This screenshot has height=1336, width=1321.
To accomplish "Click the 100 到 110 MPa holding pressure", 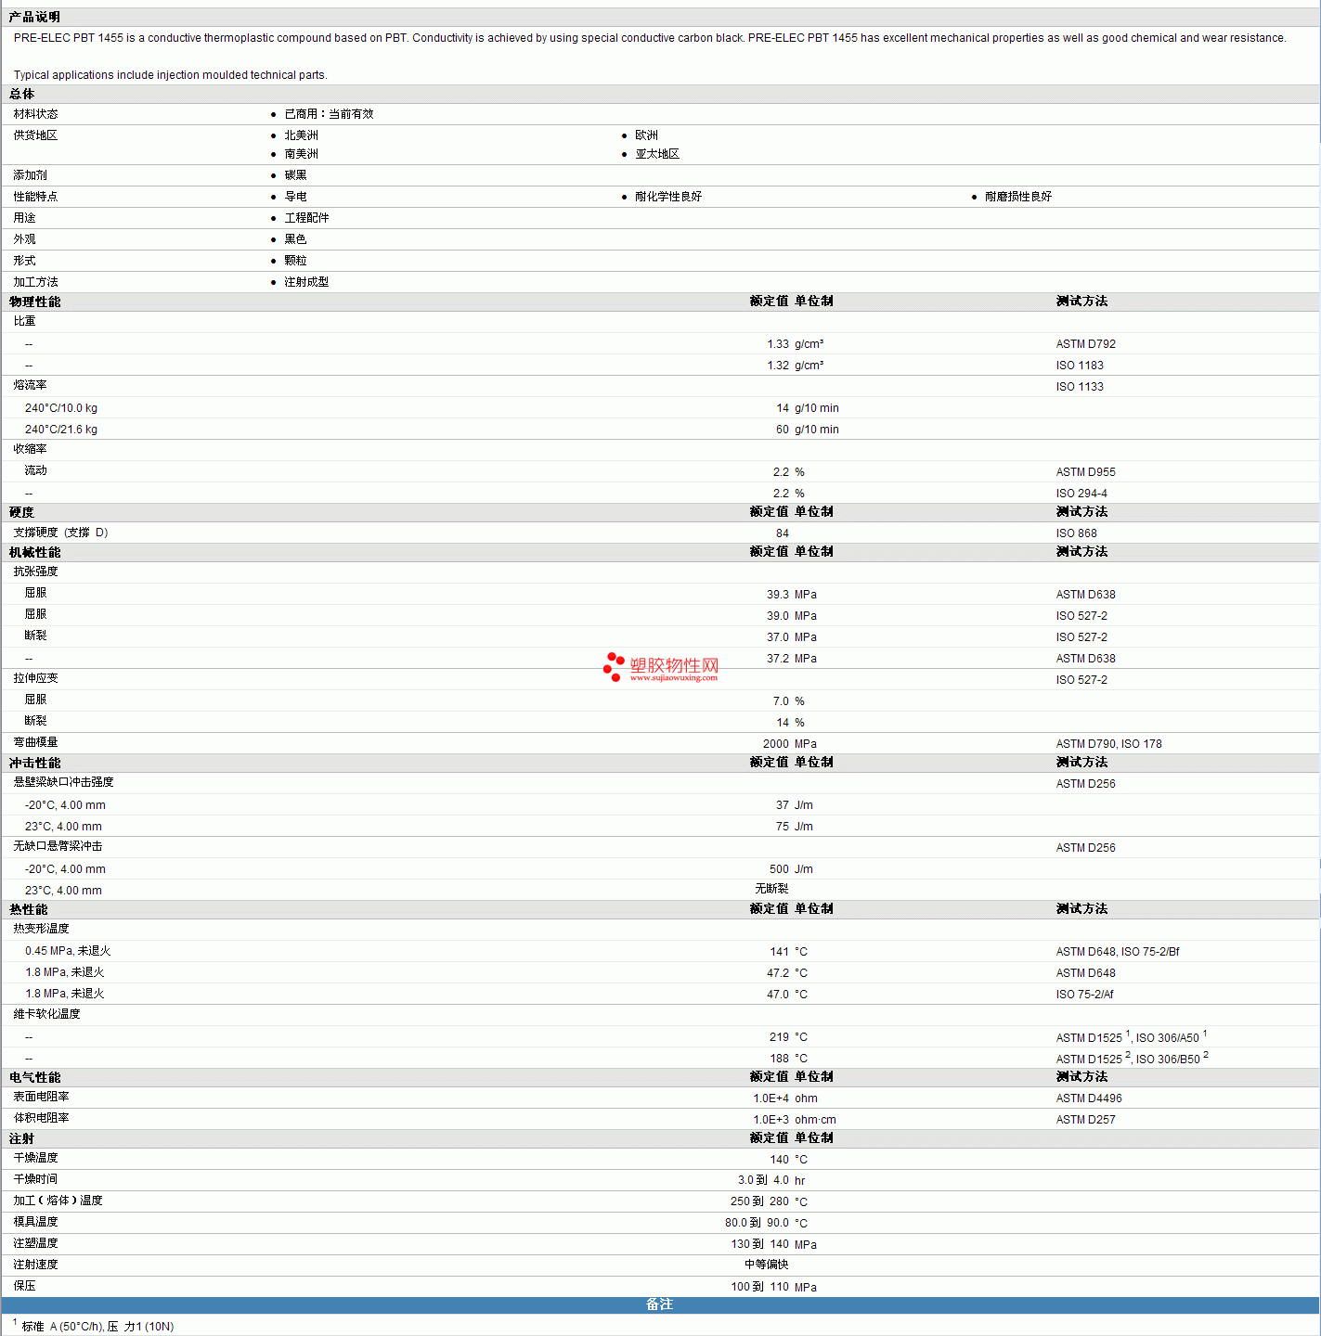I will (x=773, y=1287).
